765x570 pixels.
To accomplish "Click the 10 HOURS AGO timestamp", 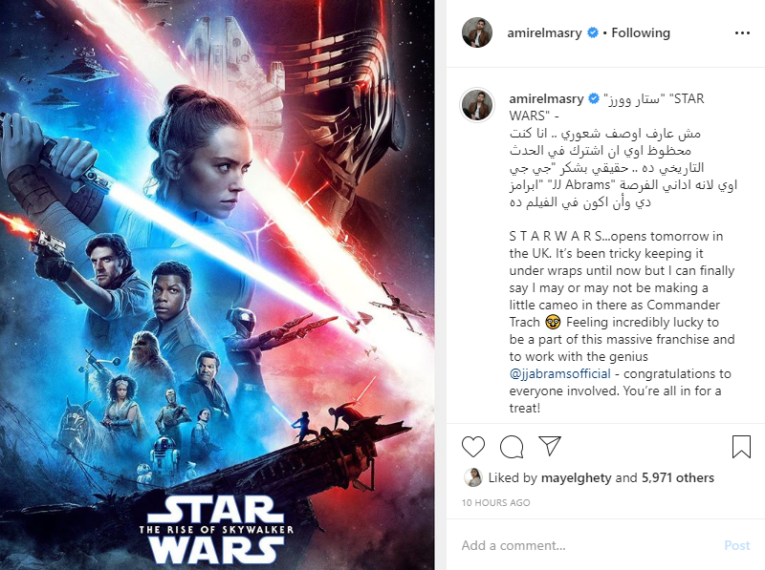I will pyautogui.click(x=495, y=503).
